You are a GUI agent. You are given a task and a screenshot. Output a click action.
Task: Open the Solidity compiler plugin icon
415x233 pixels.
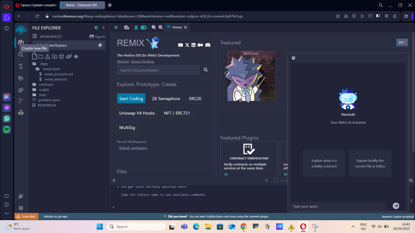coord(21,66)
